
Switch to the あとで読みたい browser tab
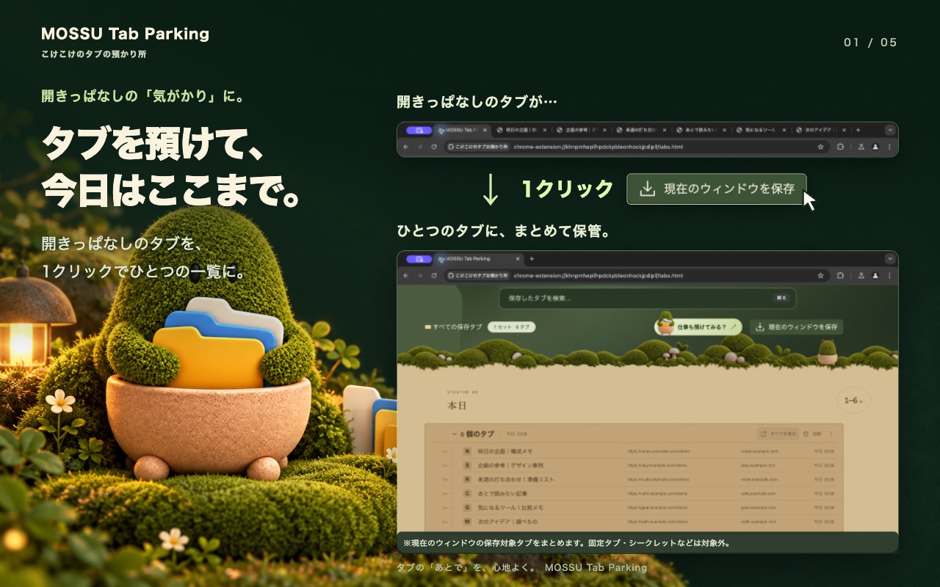tap(701, 130)
